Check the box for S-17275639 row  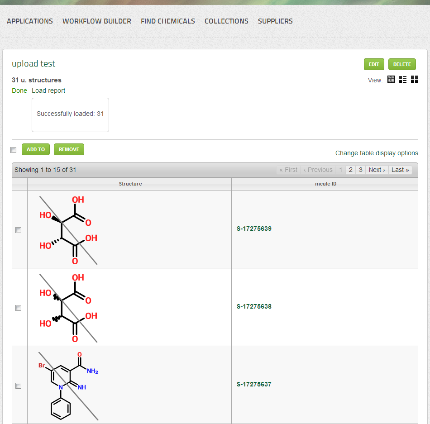tap(19, 230)
